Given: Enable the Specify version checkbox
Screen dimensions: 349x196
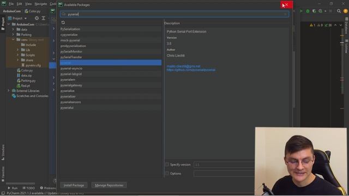Looking at the screenshot, I should point(167,164).
